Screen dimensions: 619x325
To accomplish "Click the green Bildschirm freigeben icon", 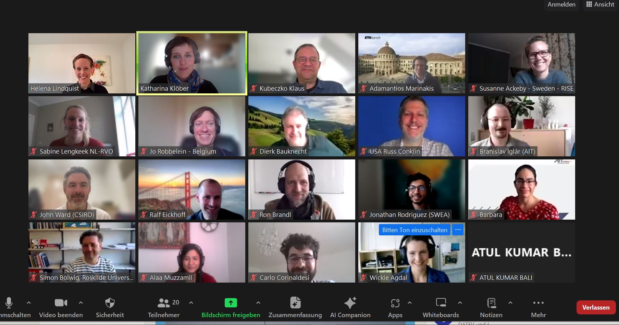I will point(231,303).
